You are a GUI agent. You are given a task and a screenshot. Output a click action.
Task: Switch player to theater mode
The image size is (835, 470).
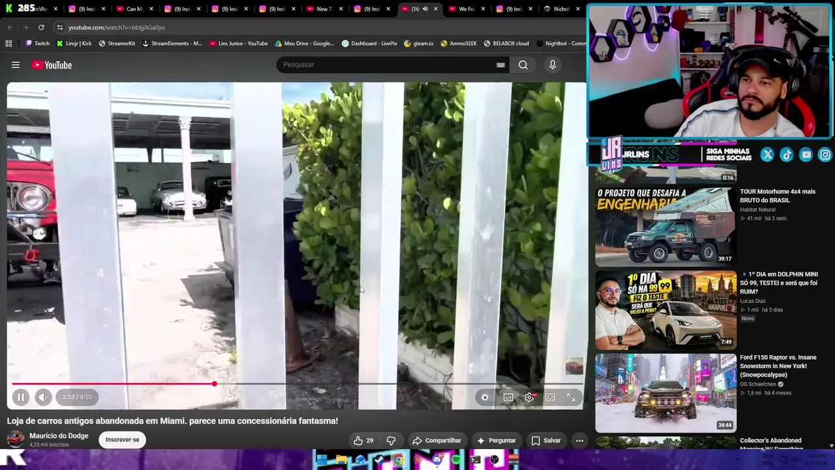pos(550,397)
